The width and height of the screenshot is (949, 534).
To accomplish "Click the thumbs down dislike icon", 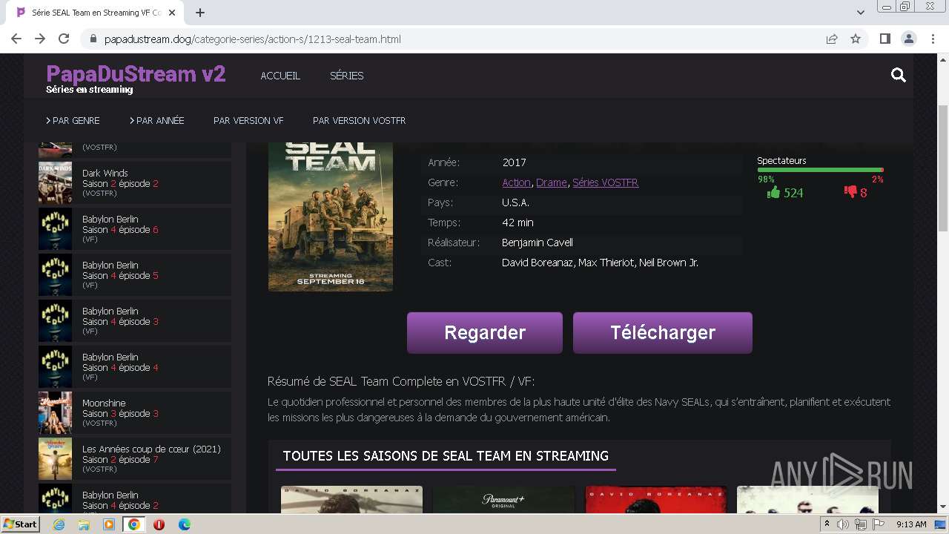I will (x=850, y=192).
